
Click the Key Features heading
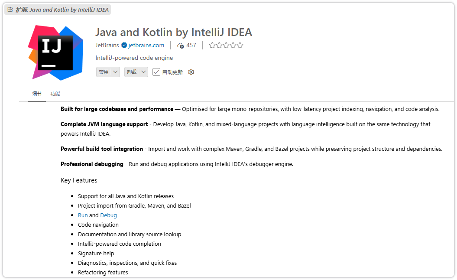tap(79, 180)
